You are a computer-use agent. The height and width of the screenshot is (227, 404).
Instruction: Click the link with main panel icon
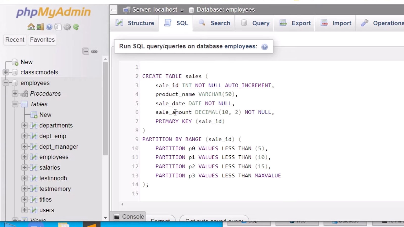(94, 51)
